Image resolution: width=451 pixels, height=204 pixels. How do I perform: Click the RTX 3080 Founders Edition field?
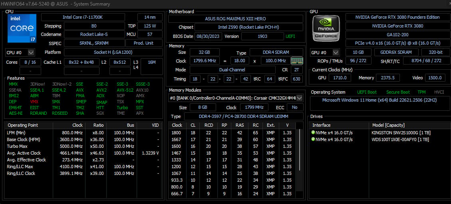tap(397, 17)
